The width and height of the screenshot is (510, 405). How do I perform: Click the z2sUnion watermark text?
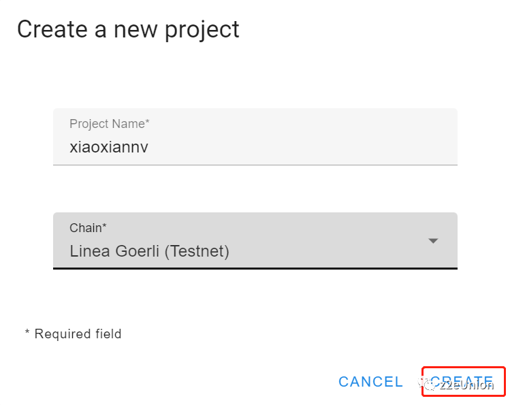point(468,385)
